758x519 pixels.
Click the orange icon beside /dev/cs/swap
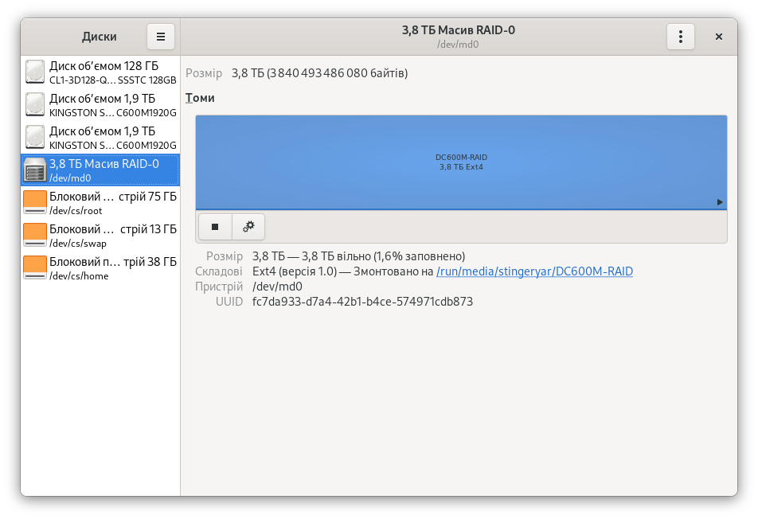[35, 236]
